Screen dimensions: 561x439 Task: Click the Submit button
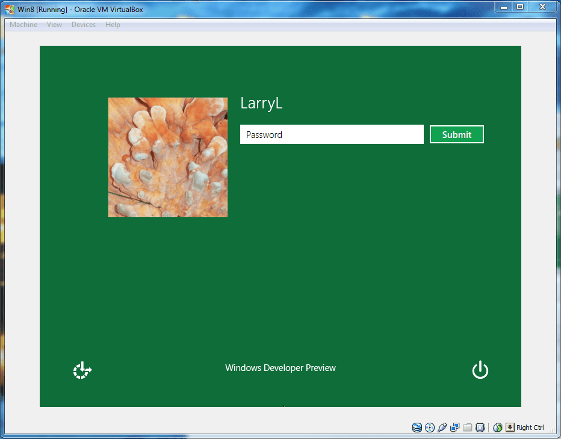(x=456, y=134)
